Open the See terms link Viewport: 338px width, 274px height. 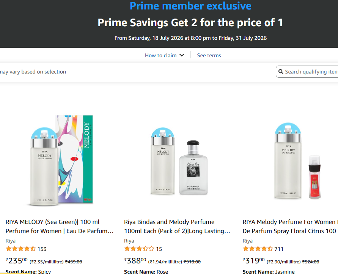click(209, 55)
